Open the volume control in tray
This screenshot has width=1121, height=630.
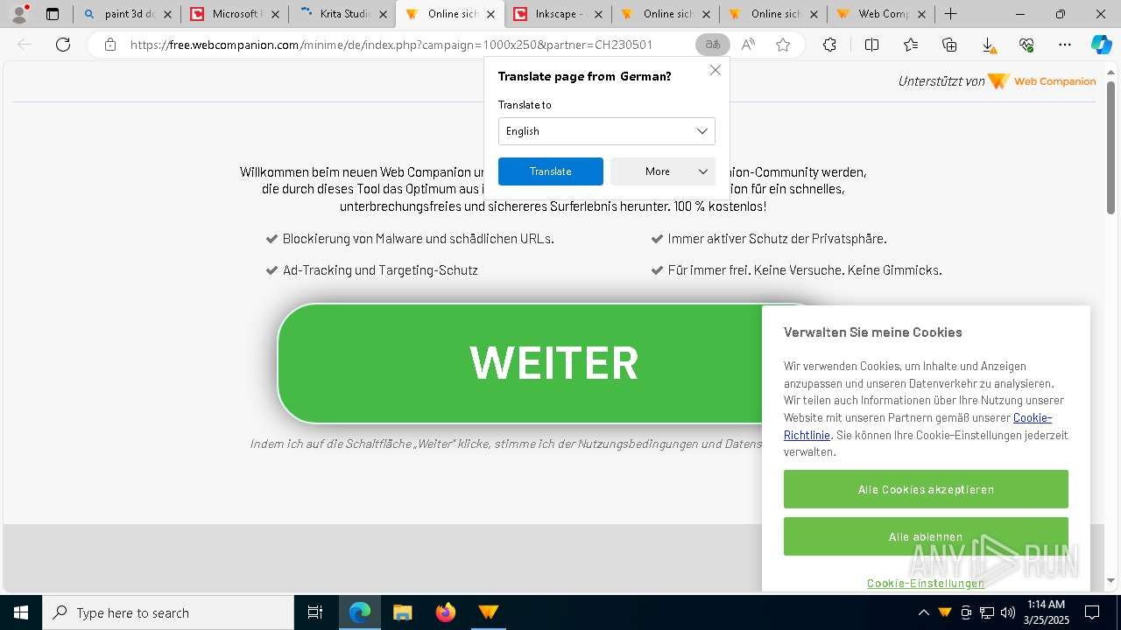tap(1008, 612)
